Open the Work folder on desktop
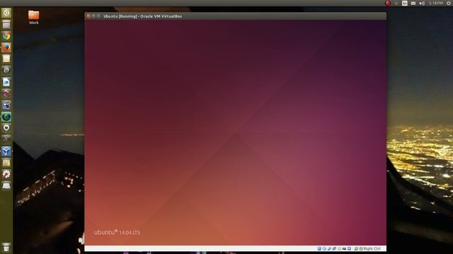The width and height of the screenshot is (453, 254). [x=33, y=17]
